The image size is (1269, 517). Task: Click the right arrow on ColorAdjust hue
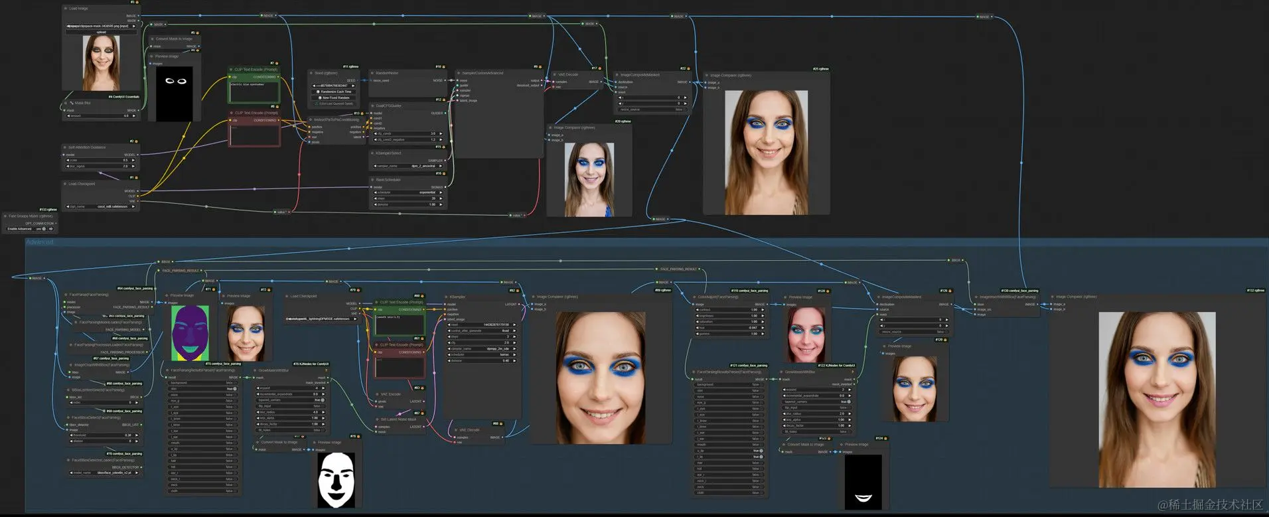point(763,328)
